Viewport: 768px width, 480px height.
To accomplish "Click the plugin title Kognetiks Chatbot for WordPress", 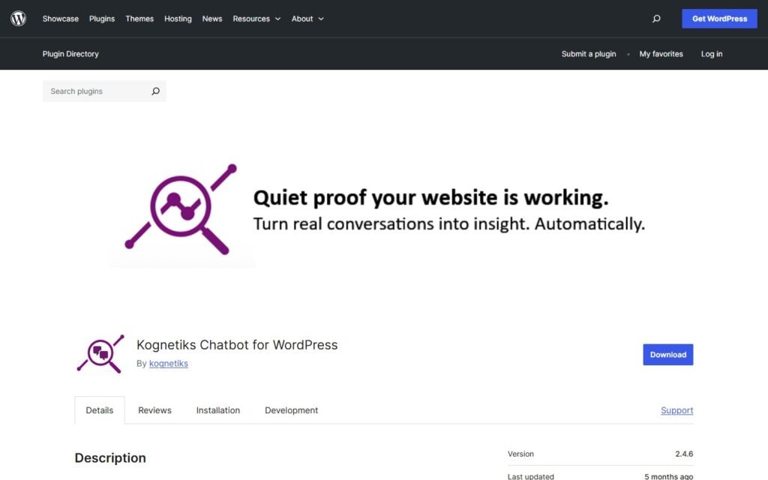I will pos(237,345).
